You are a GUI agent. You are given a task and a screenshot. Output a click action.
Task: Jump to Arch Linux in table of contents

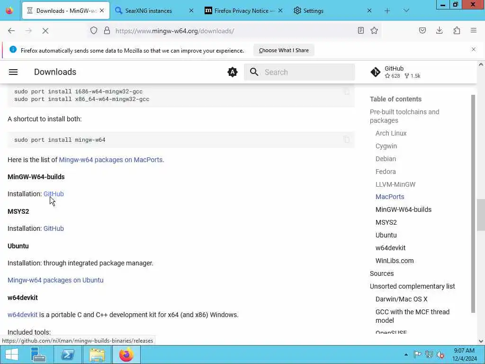pyautogui.click(x=391, y=133)
